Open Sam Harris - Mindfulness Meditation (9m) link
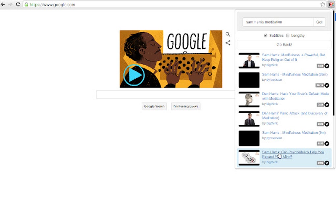Viewport: 336px width, 210px height. pos(294,133)
